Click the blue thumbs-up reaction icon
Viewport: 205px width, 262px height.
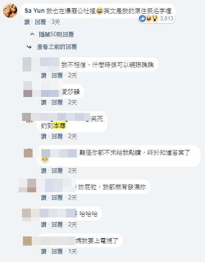click(x=142, y=19)
